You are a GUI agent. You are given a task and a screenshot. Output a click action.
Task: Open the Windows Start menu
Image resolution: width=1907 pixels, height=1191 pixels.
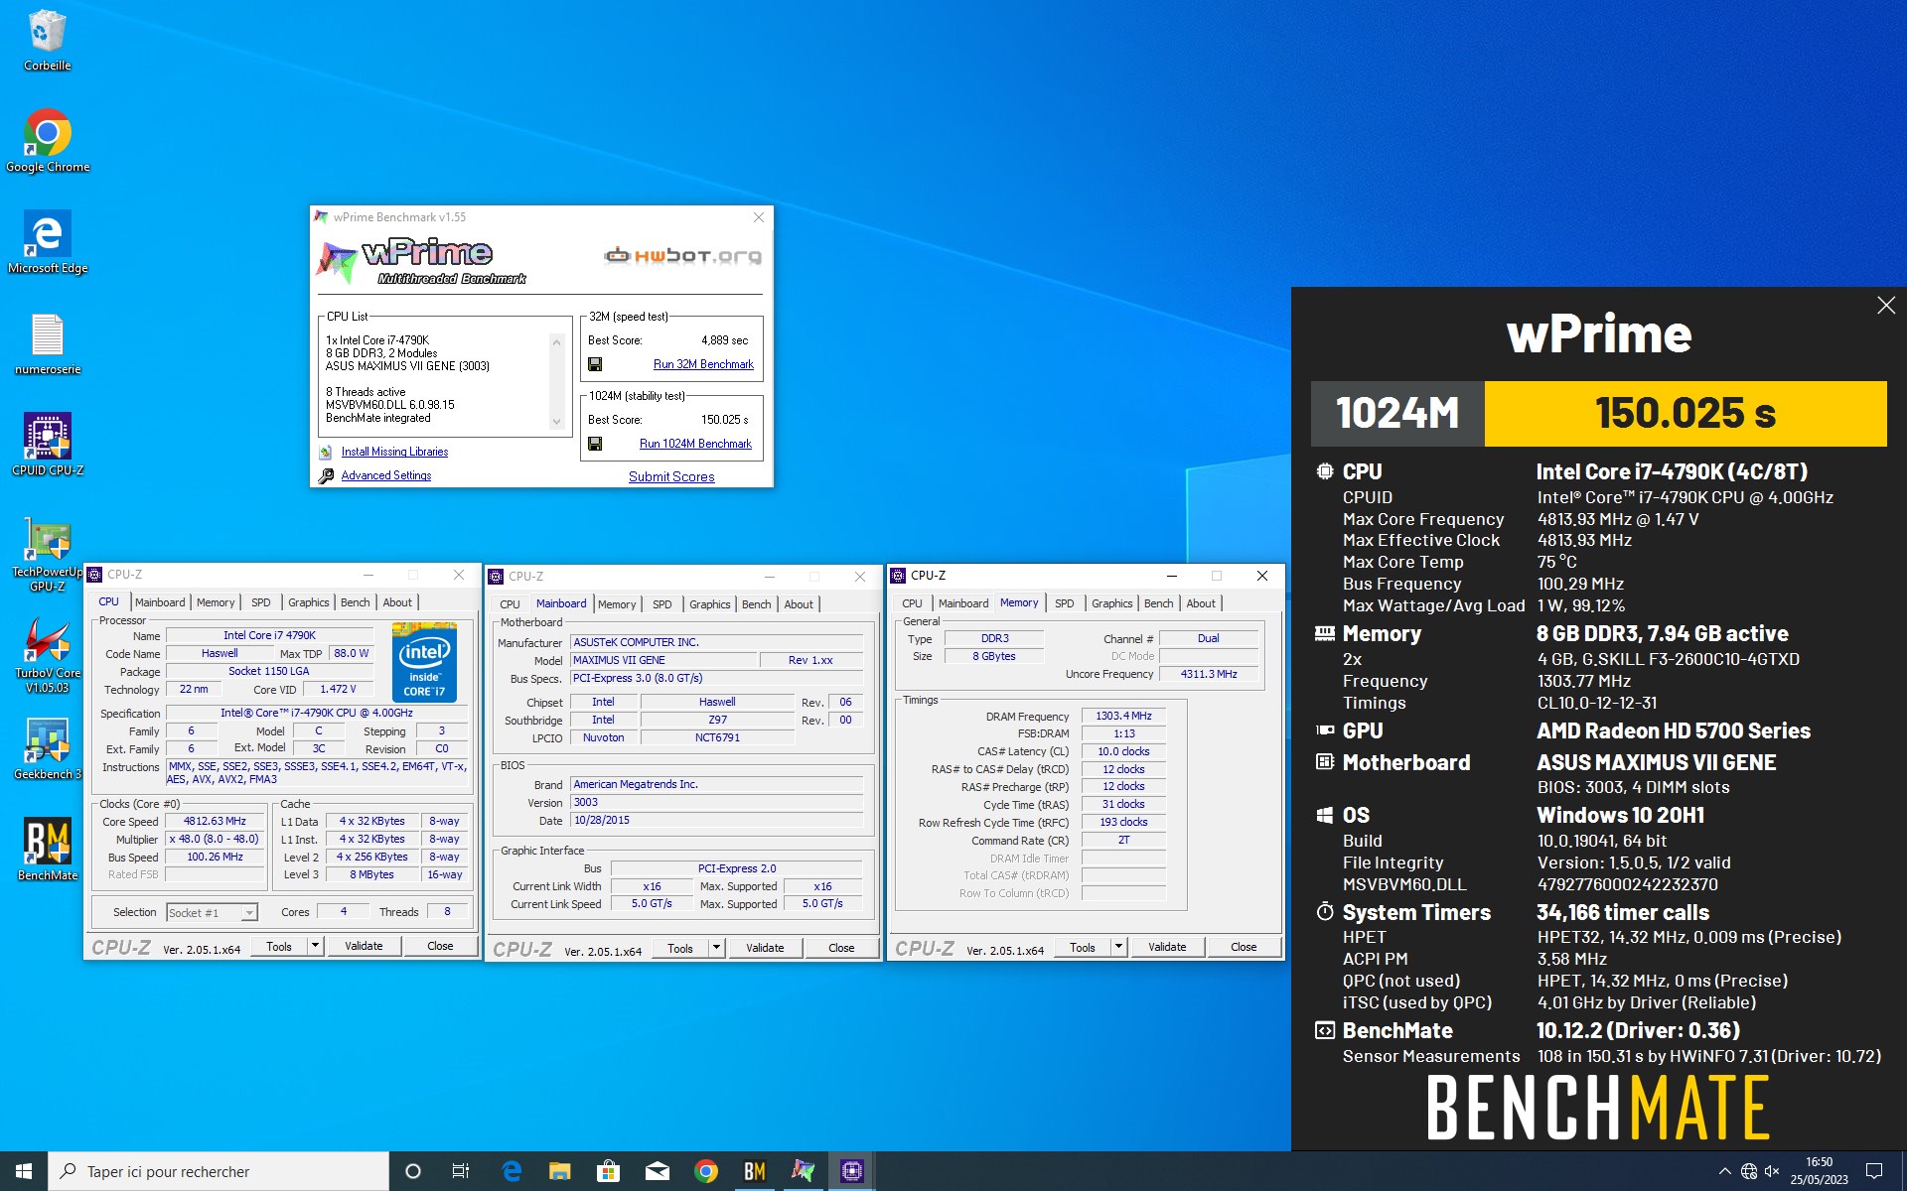point(24,1171)
